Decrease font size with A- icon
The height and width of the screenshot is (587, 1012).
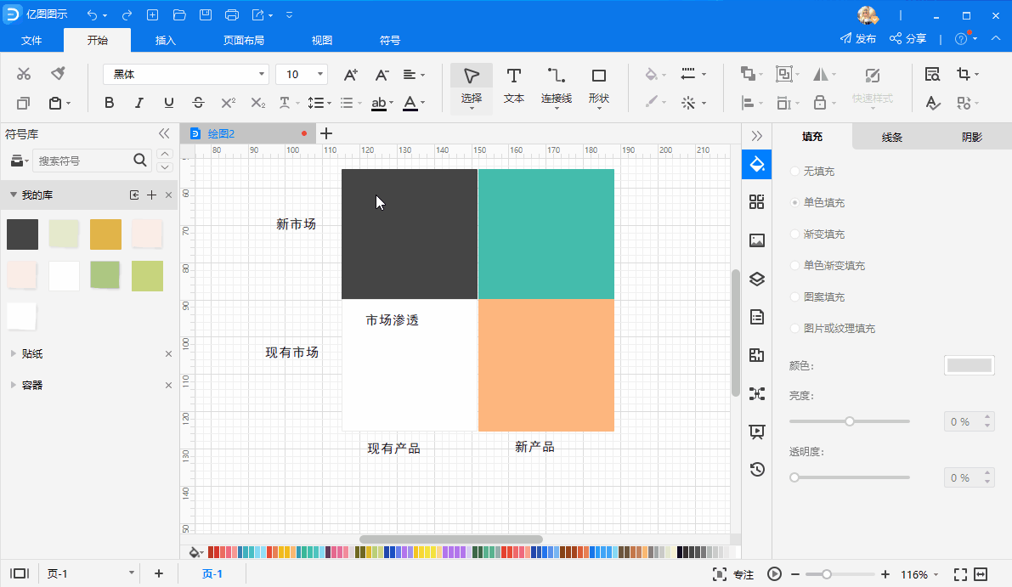click(382, 75)
